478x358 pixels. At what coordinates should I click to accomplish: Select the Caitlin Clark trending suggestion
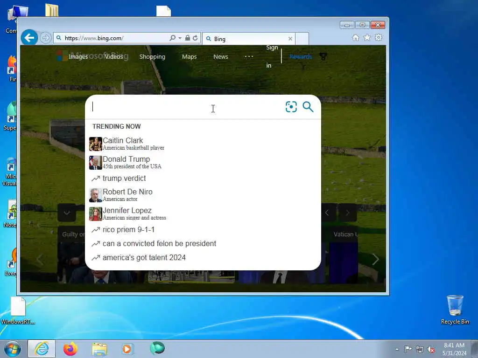click(203, 144)
